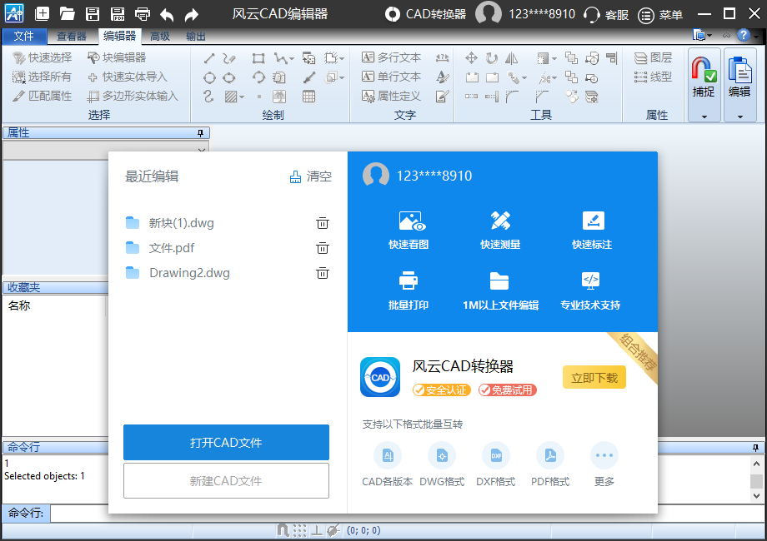Expand the hatch tool dropdown arrow
The image size is (767, 541).
[x=242, y=97]
